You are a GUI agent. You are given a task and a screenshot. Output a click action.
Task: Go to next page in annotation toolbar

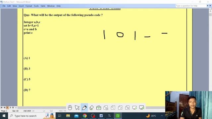[x=120, y=108]
